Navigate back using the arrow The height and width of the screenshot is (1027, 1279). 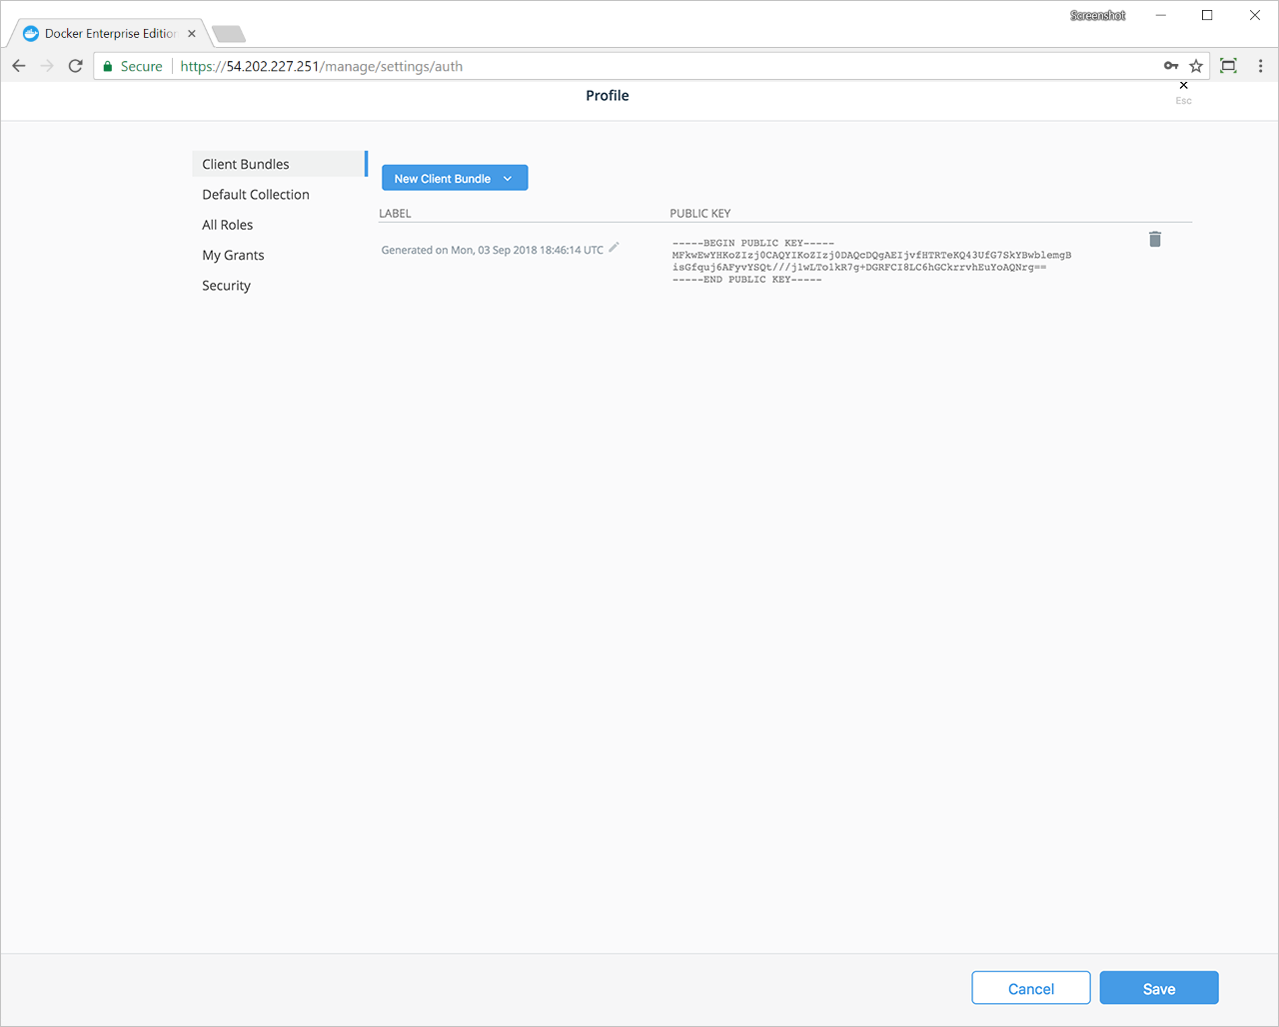point(18,65)
